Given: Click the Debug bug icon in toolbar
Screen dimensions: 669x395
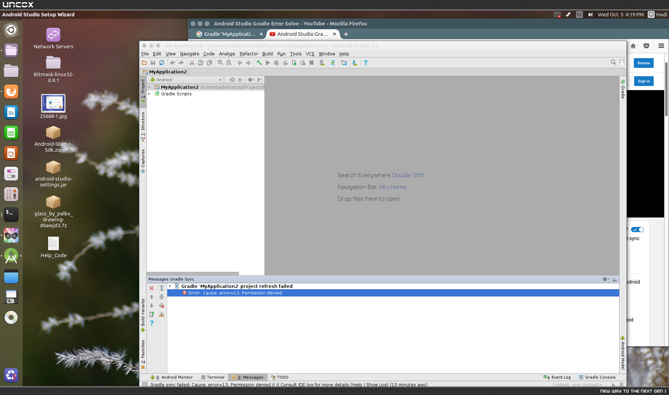Looking at the screenshot, I should [x=277, y=63].
